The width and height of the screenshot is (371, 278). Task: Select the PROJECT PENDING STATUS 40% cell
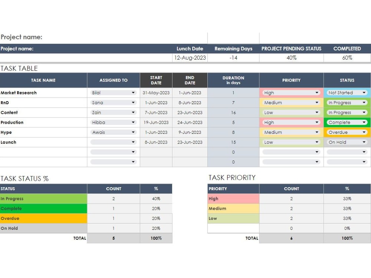(291, 57)
